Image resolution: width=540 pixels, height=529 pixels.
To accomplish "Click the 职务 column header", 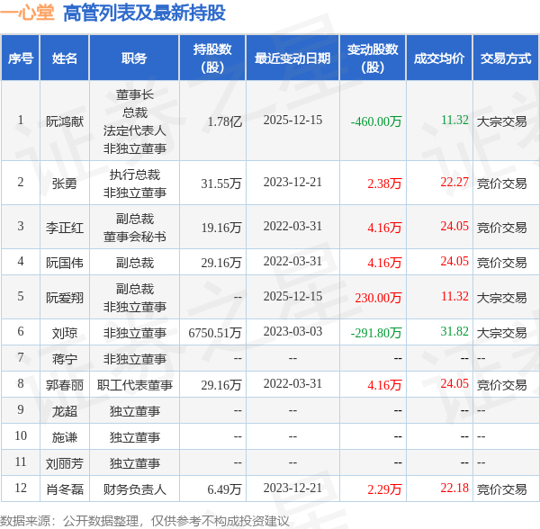I will pyautogui.click(x=134, y=58).
